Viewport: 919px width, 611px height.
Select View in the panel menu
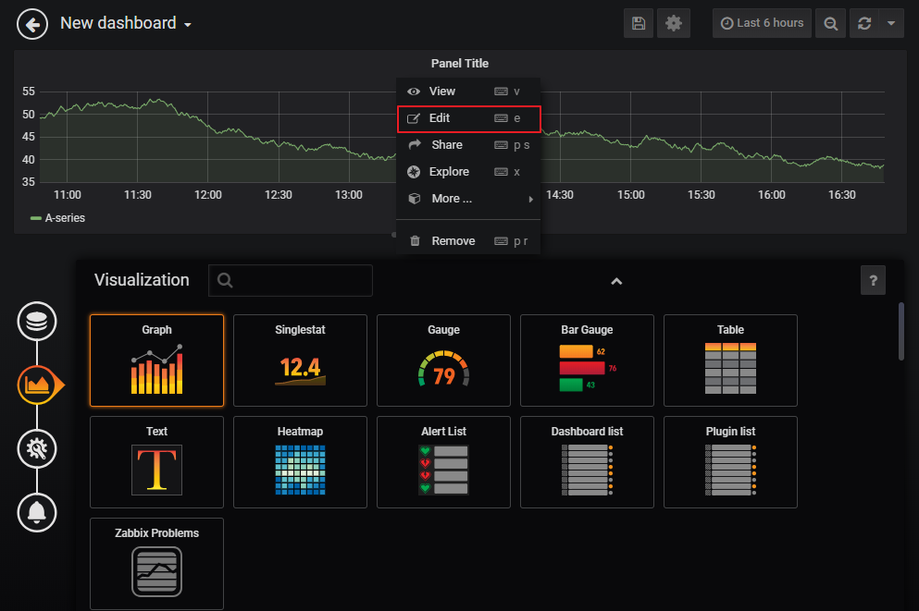point(467,92)
